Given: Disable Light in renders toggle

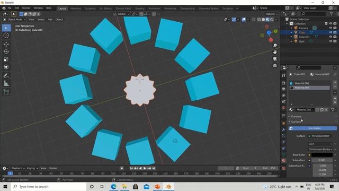Looking at the screenshot, I should 335,41.
